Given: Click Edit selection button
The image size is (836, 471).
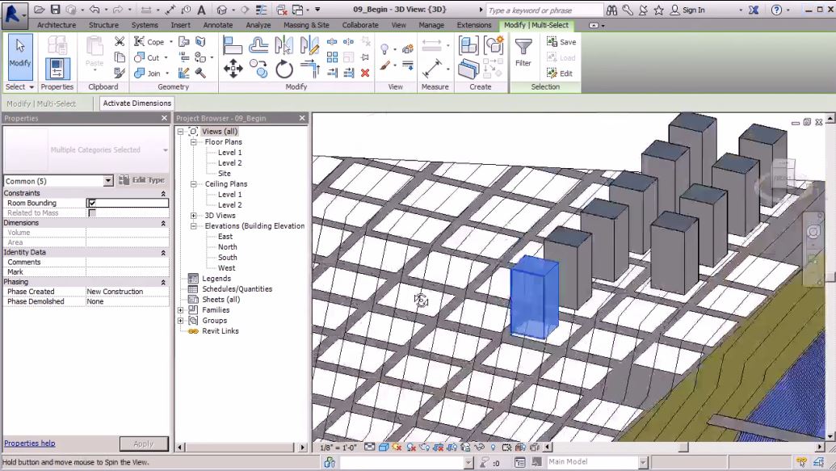Looking at the screenshot, I should click(560, 73).
